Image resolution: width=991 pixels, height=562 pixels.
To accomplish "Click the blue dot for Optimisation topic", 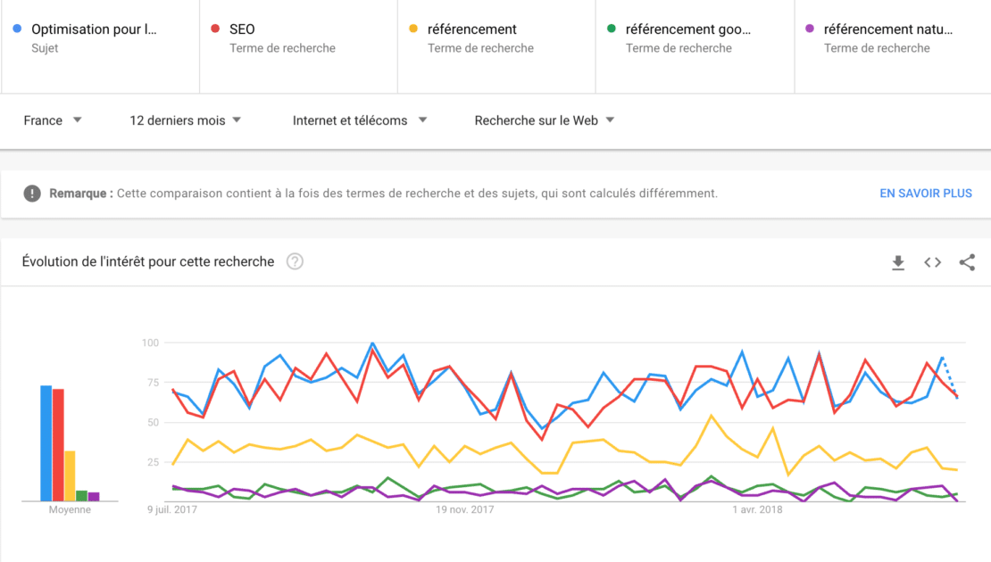I will click(18, 29).
